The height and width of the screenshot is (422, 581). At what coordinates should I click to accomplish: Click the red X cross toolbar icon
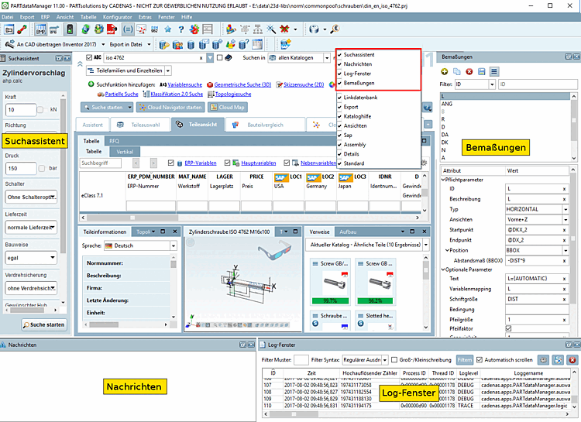tap(284, 29)
